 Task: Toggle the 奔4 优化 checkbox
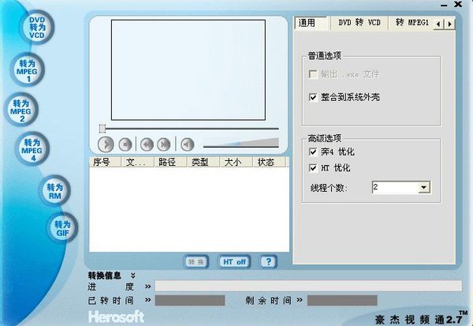[313, 152]
